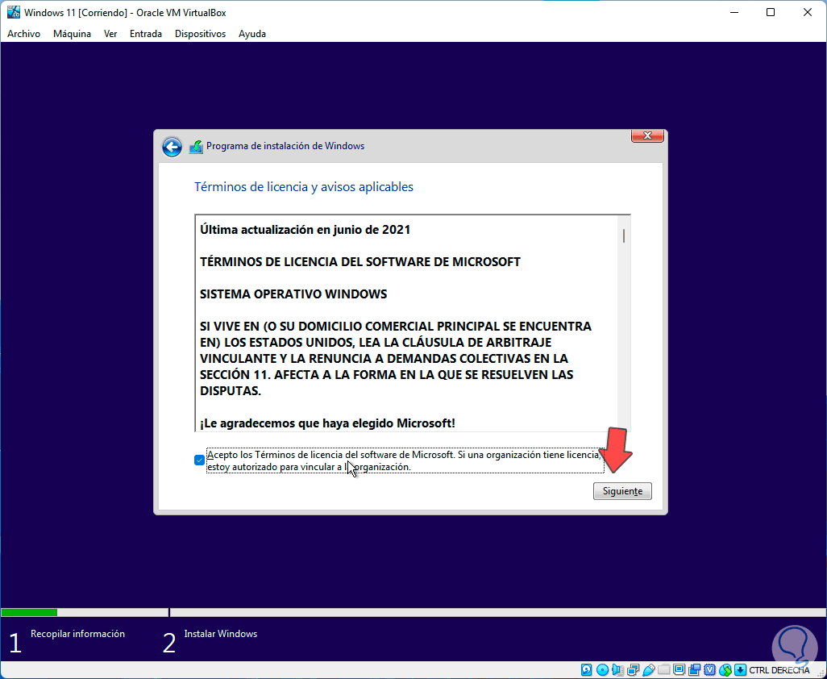Click the optical disc icon in status bar

(x=602, y=670)
